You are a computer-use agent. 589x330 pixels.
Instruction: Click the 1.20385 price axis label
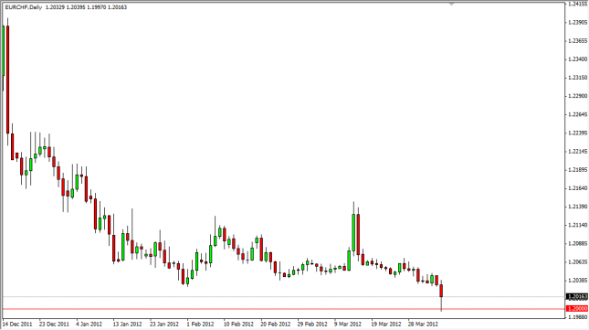click(578, 281)
